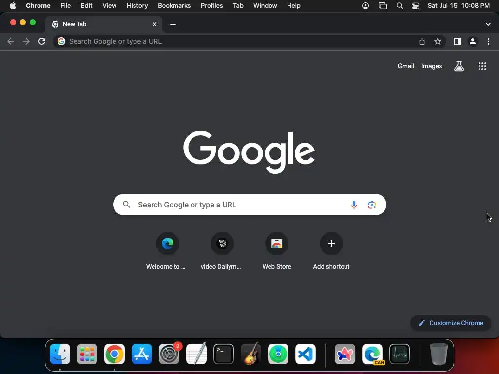
Task: Open the Help menu
Action: pyautogui.click(x=293, y=6)
